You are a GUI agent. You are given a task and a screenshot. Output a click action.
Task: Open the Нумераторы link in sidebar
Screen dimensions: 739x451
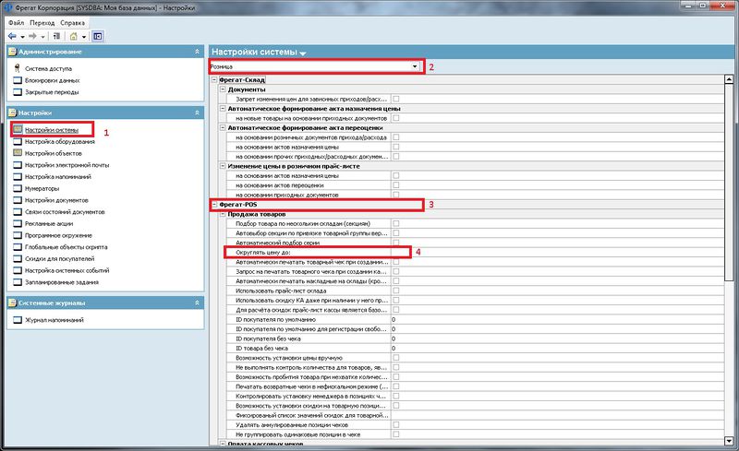click(42, 188)
